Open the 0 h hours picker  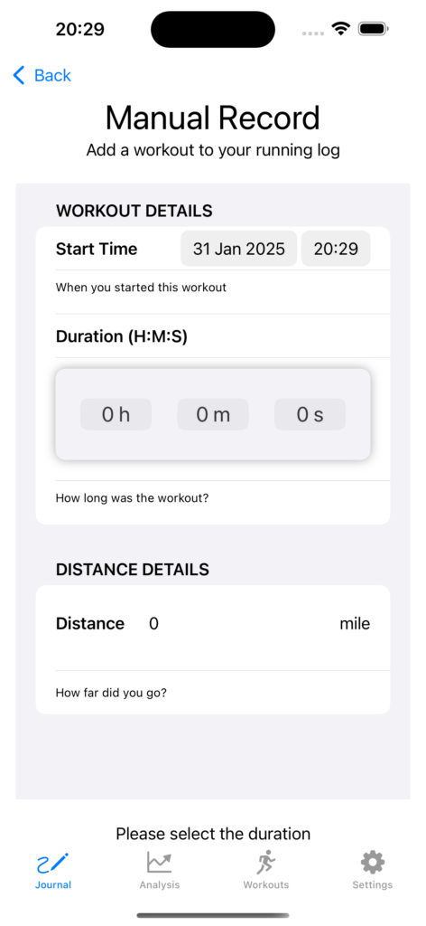pos(116,414)
